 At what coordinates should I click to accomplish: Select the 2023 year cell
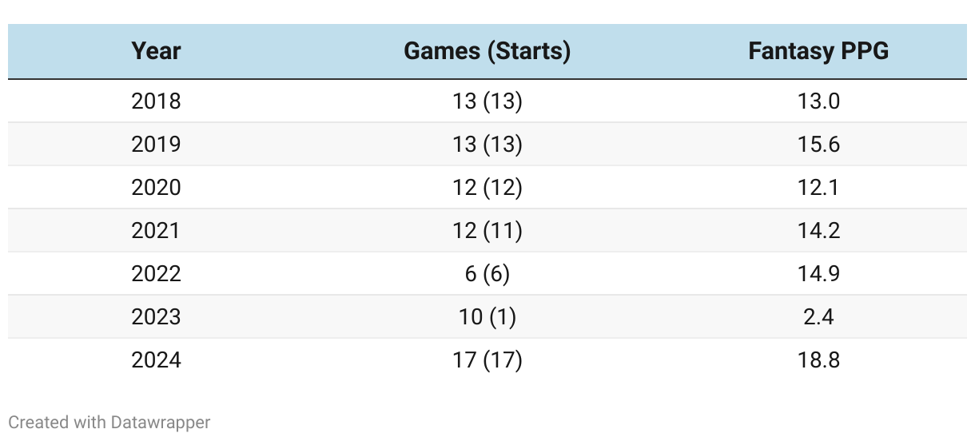tap(156, 317)
